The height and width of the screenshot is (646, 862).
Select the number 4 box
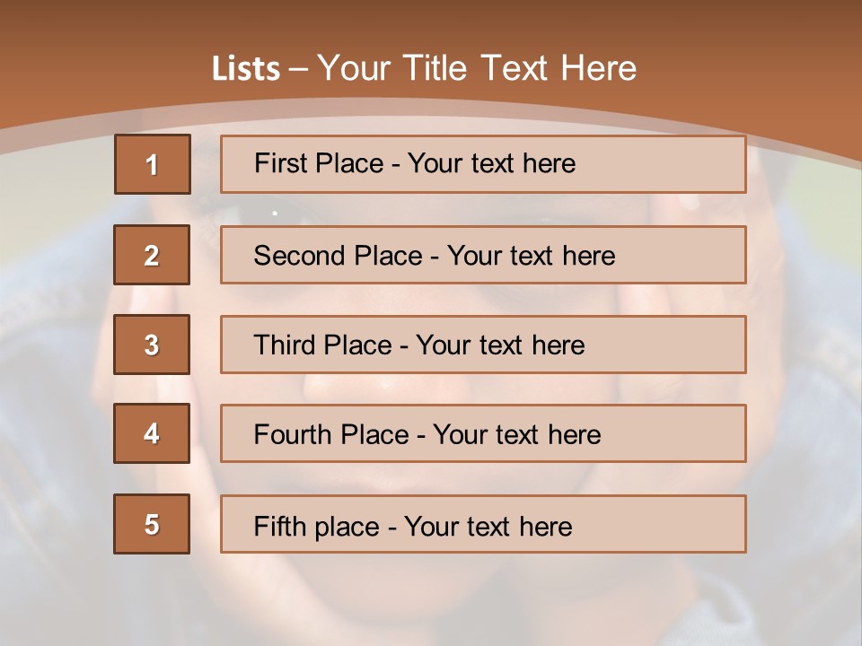click(152, 433)
